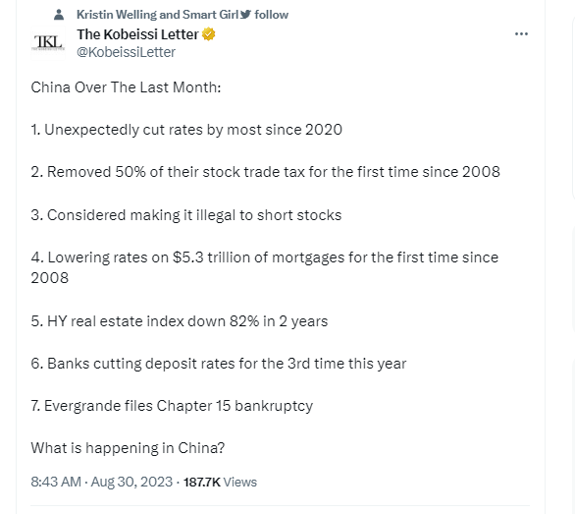The width and height of the screenshot is (575, 514).
Task: Click the illegal to short stocks line
Action: pyautogui.click(x=185, y=215)
